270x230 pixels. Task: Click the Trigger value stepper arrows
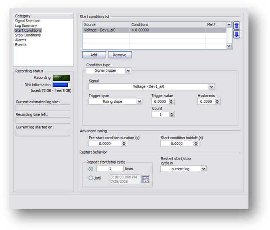[x=171, y=102]
